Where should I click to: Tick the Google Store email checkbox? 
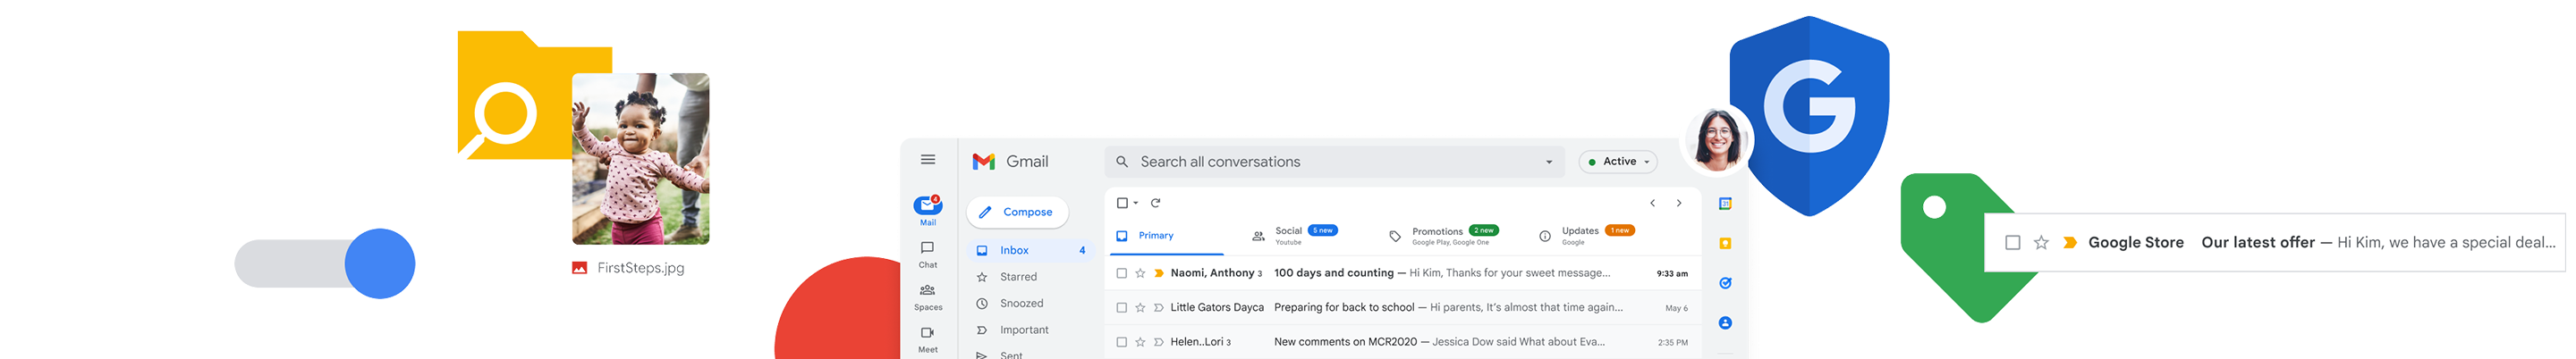[x=2013, y=242]
